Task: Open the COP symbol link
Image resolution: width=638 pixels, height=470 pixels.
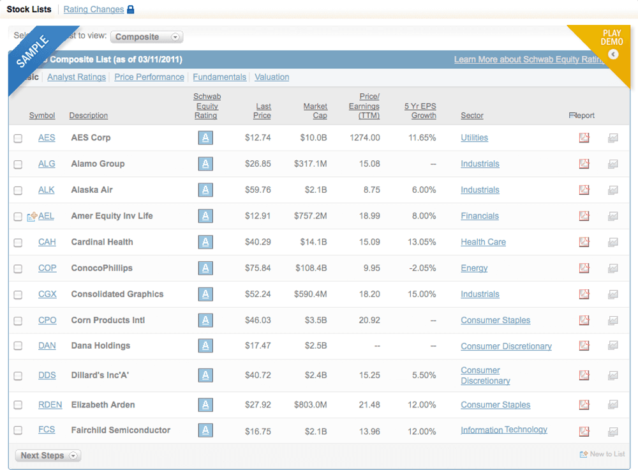Action: point(47,268)
